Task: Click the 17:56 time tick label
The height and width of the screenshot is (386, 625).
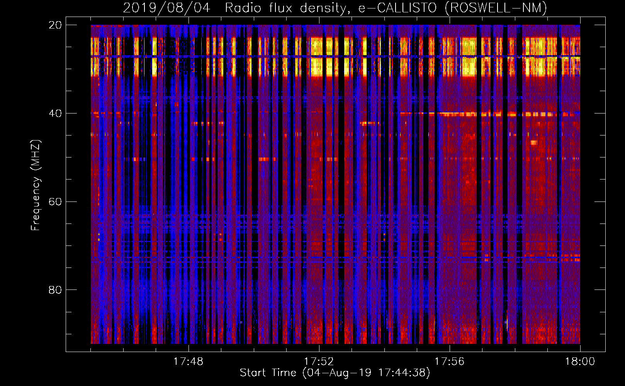Action: [x=449, y=362]
